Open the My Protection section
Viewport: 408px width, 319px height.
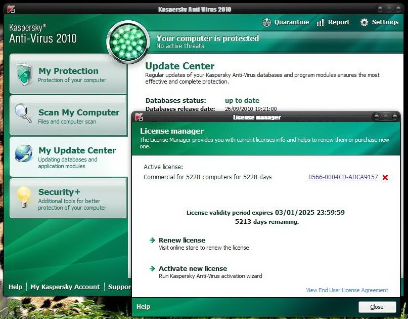(x=68, y=74)
